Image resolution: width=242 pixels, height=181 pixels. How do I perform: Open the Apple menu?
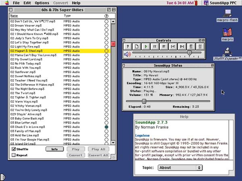coord(6,3)
